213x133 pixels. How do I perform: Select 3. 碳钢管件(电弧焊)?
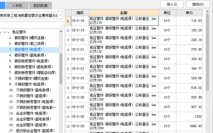[x=26, y=49]
